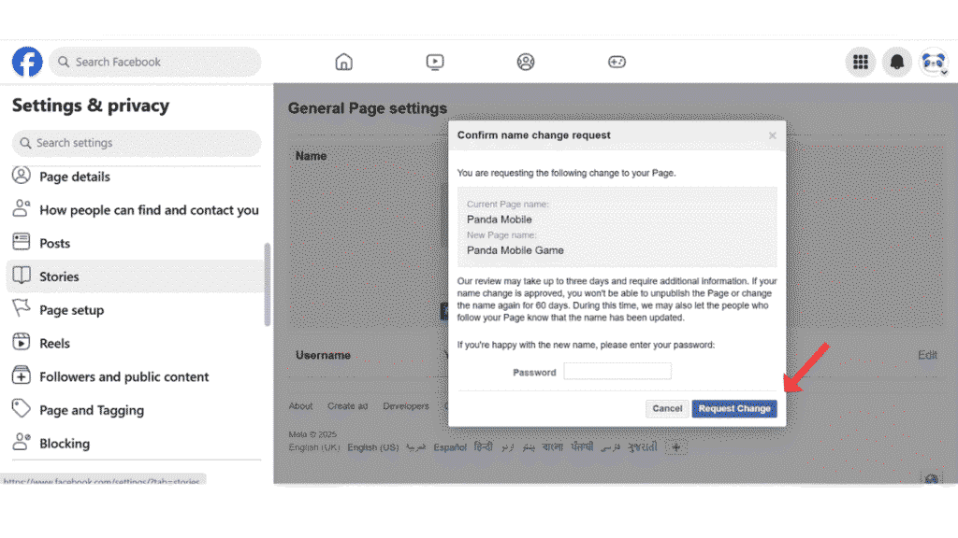The width and height of the screenshot is (958, 538).
Task: Click the find and contact you icon
Action: click(x=22, y=208)
